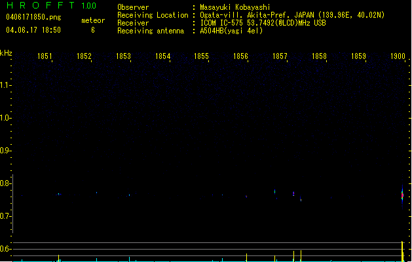Click the meteor label above the count
This screenshot has width=412, height=262.
93,20
